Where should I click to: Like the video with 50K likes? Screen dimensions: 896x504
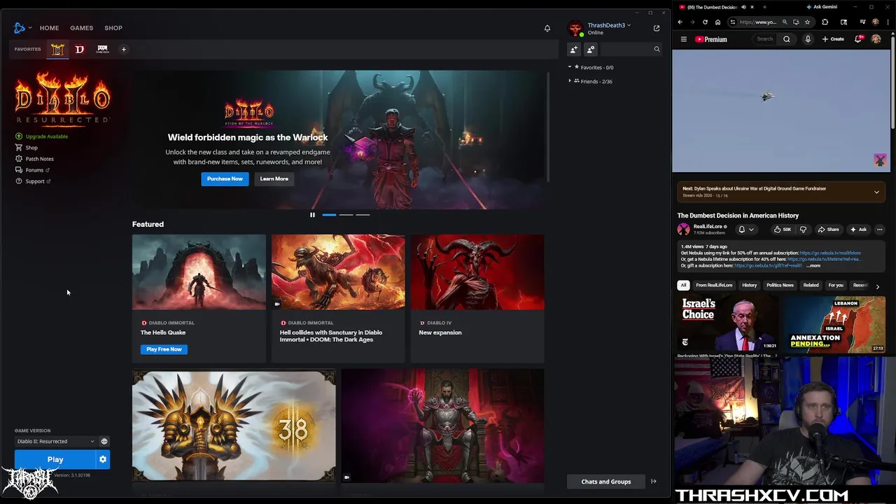point(783,230)
